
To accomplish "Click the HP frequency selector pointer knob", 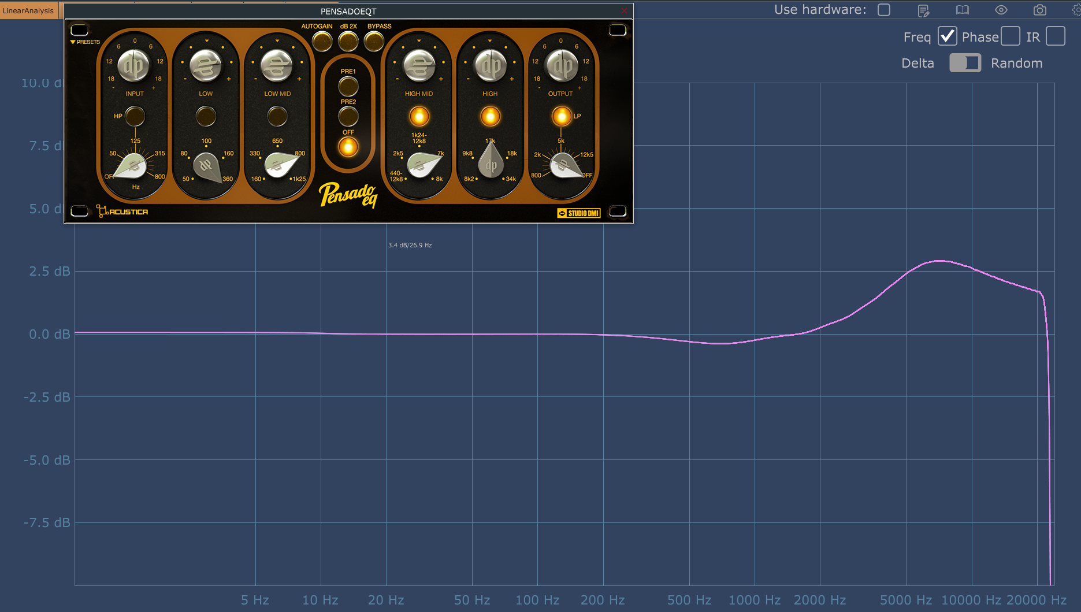I will click(x=133, y=166).
